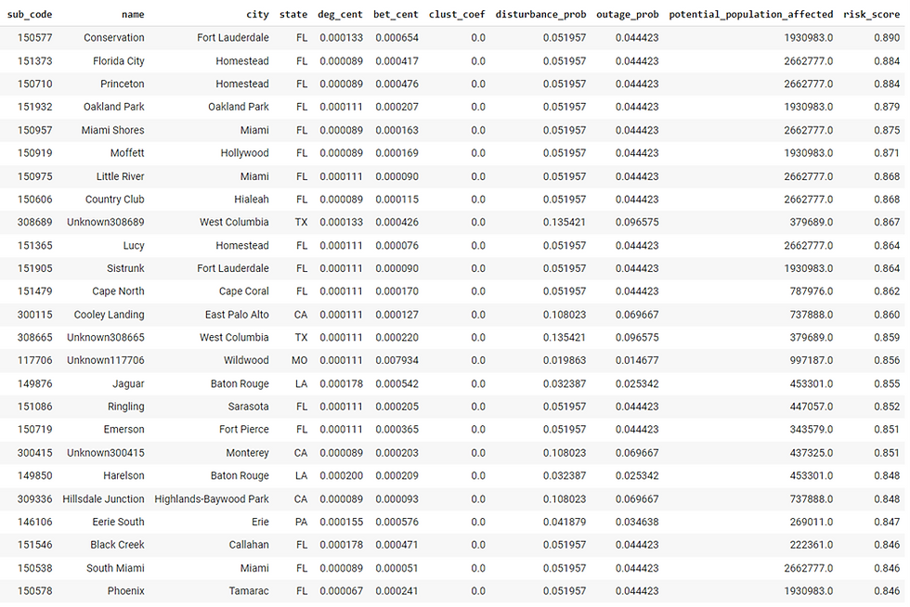910x607 pixels.
Task: Select disturbance_prob value 0.041879
Action: coord(565,522)
